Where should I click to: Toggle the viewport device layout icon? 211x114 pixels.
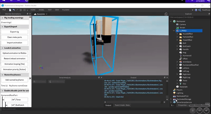166,14
